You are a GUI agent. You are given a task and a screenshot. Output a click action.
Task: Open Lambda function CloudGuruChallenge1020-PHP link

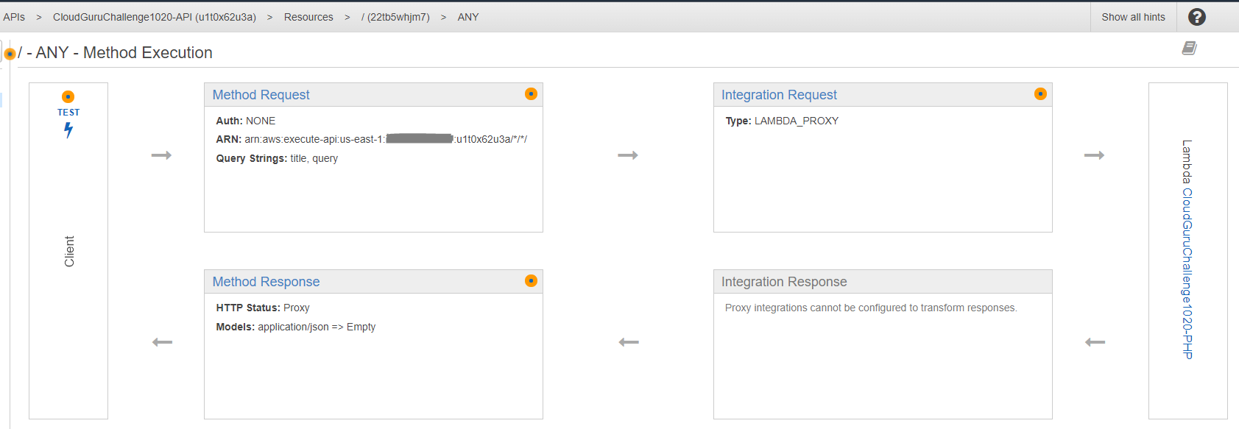pyautogui.click(x=1187, y=274)
